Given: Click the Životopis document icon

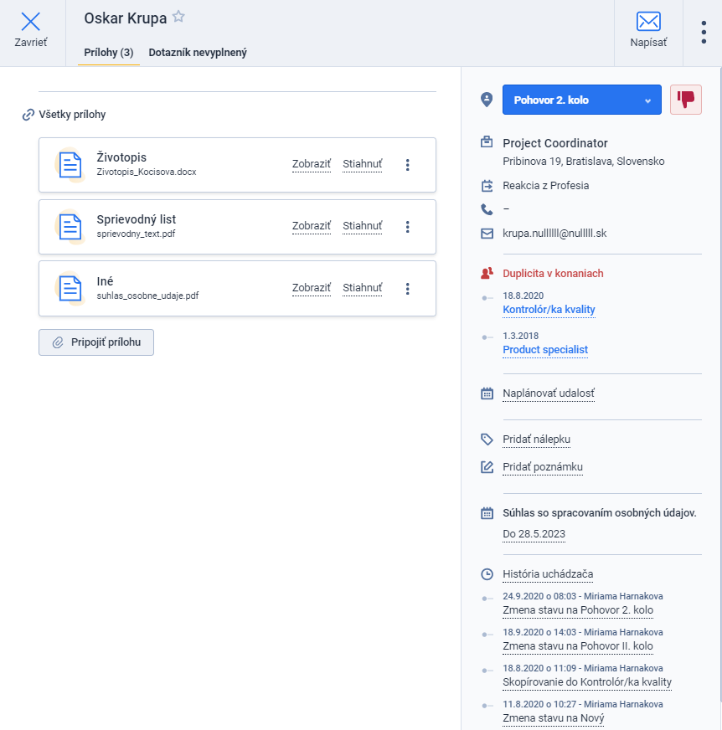Looking at the screenshot, I should [x=70, y=165].
